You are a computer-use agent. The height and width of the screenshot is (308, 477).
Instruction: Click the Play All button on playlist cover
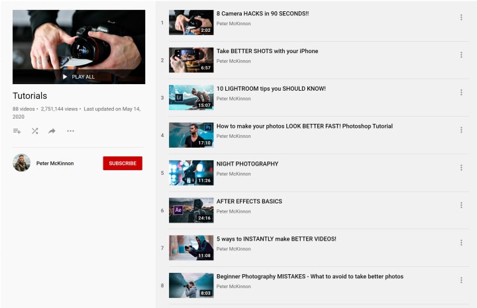(79, 77)
